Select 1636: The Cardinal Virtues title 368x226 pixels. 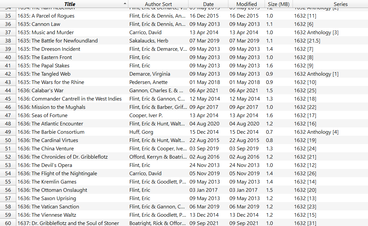[48, 140]
